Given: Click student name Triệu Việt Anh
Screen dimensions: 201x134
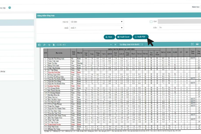Looking at the screenshot, I should 53,61.
